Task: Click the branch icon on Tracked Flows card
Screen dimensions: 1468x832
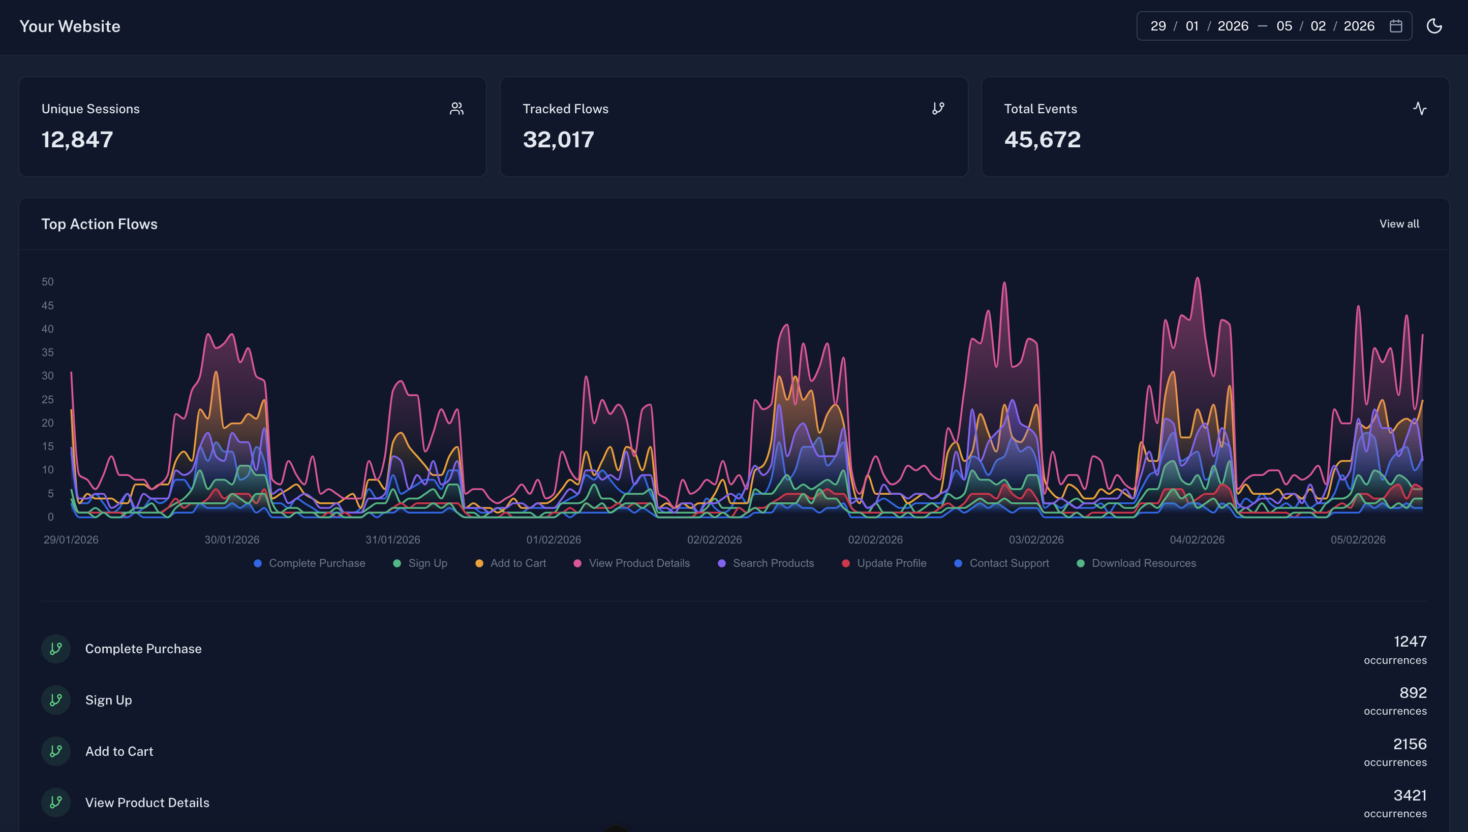Action: coord(938,108)
